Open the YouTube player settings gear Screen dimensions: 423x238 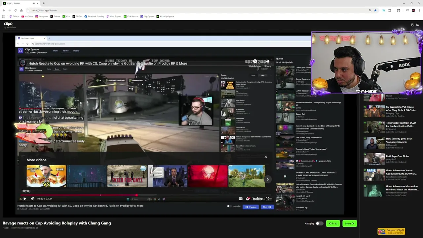coord(248,199)
